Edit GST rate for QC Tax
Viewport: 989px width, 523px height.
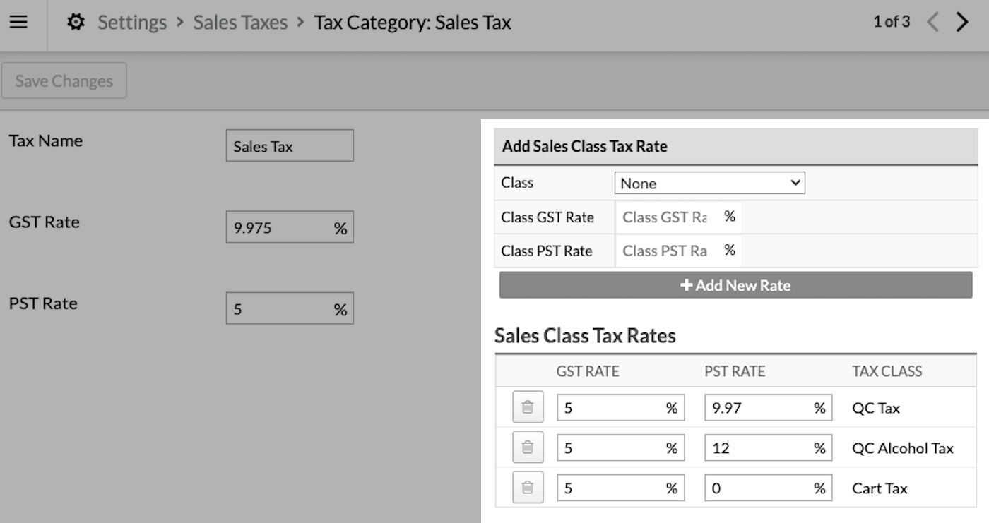[x=620, y=408]
